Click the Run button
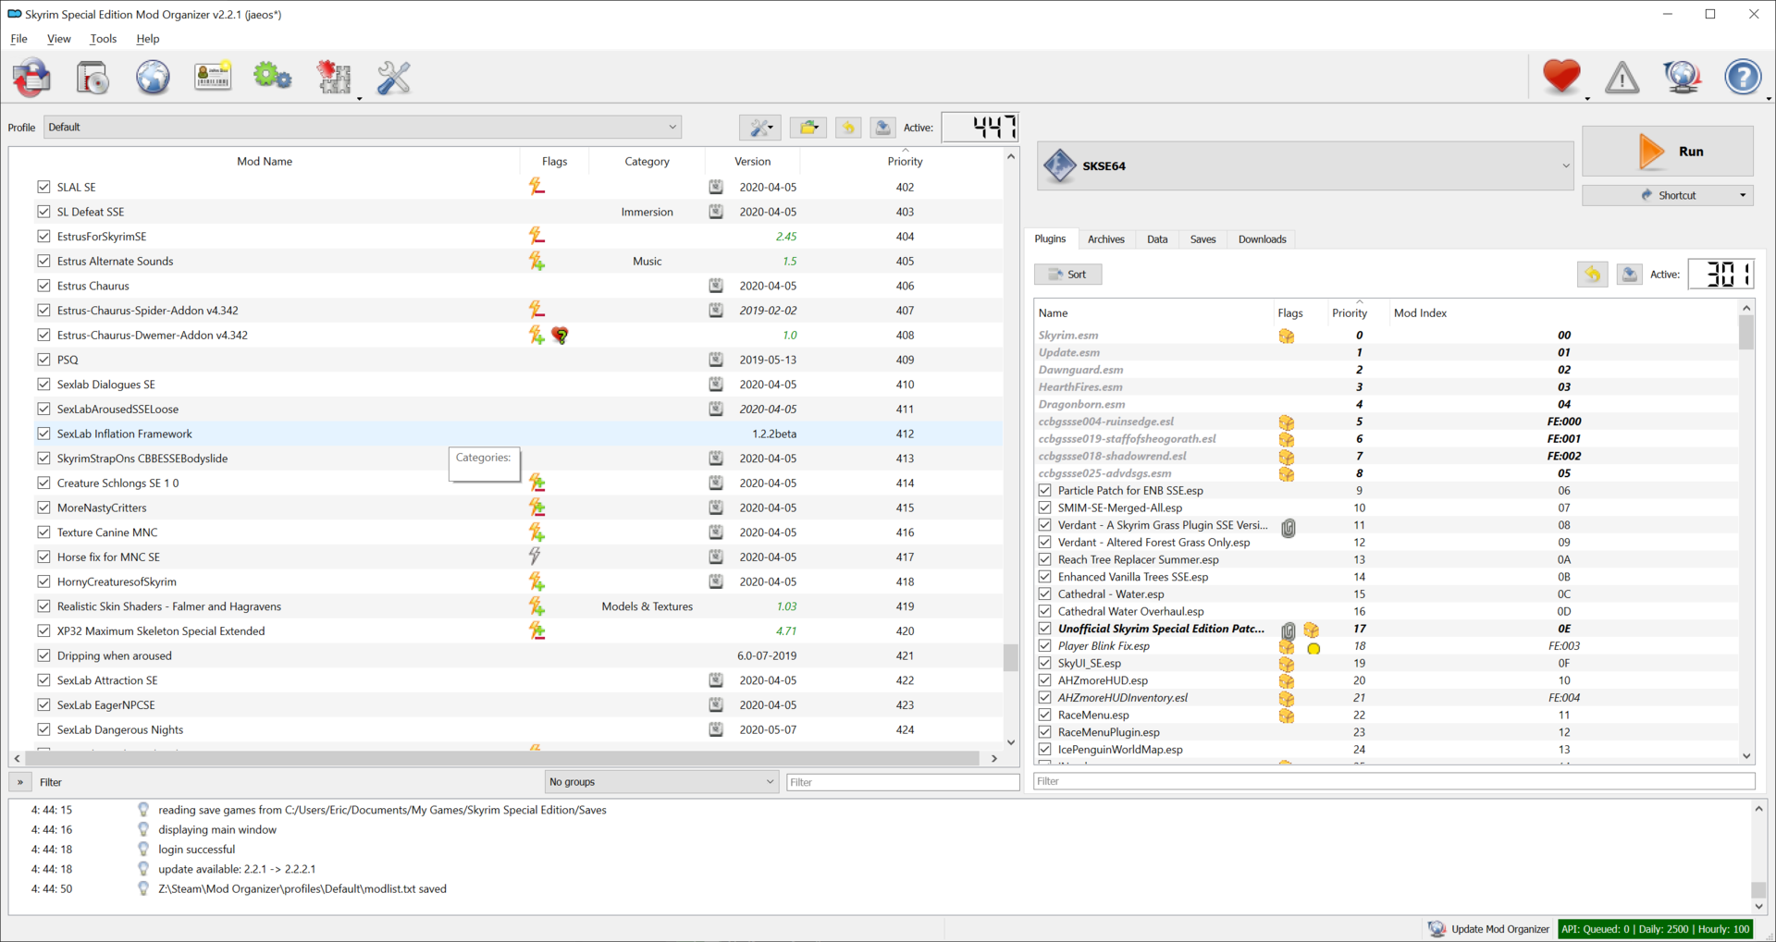 coord(1668,152)
